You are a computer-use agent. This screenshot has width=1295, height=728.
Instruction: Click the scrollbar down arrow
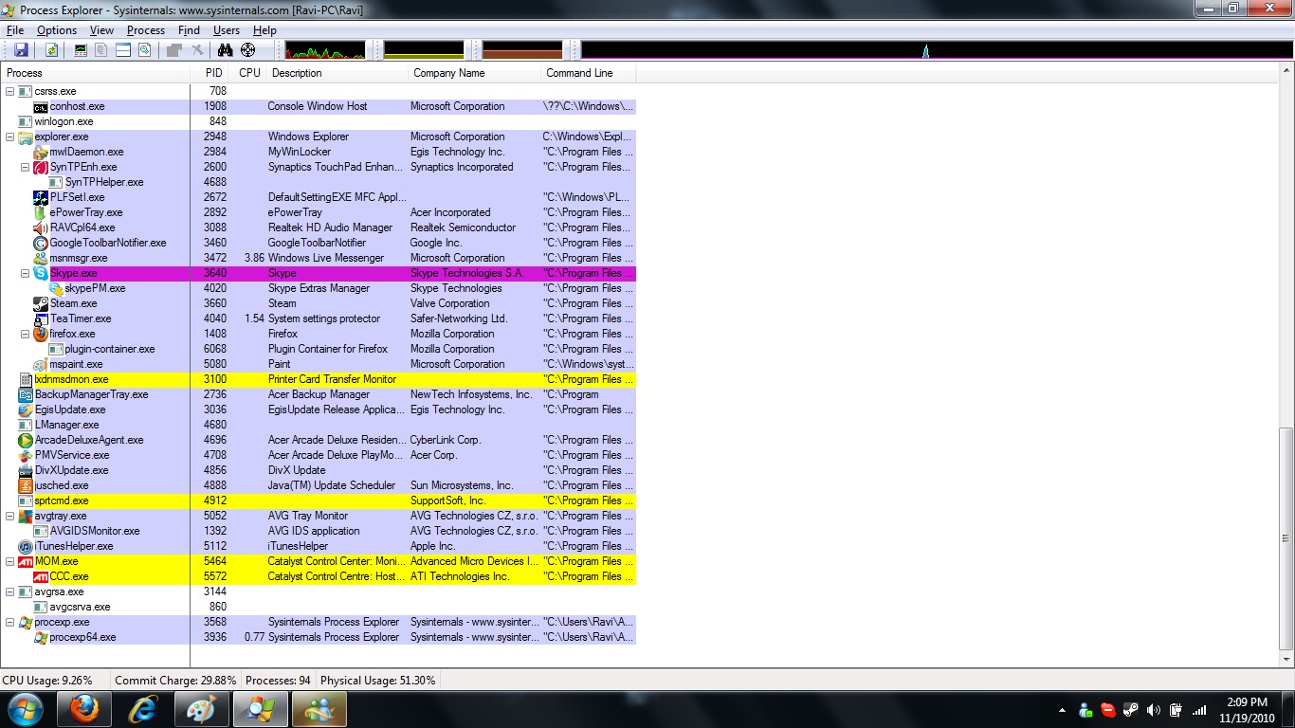pos(1286,659)
